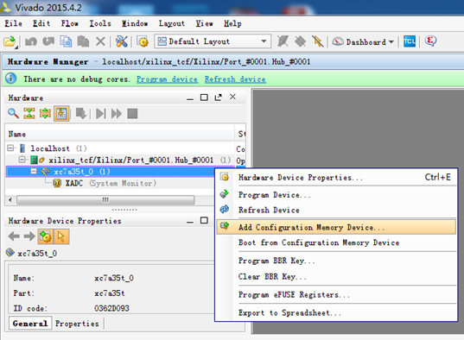
Task: Click the Paste icon in toolbar
Action: click(x=83, y=41)
